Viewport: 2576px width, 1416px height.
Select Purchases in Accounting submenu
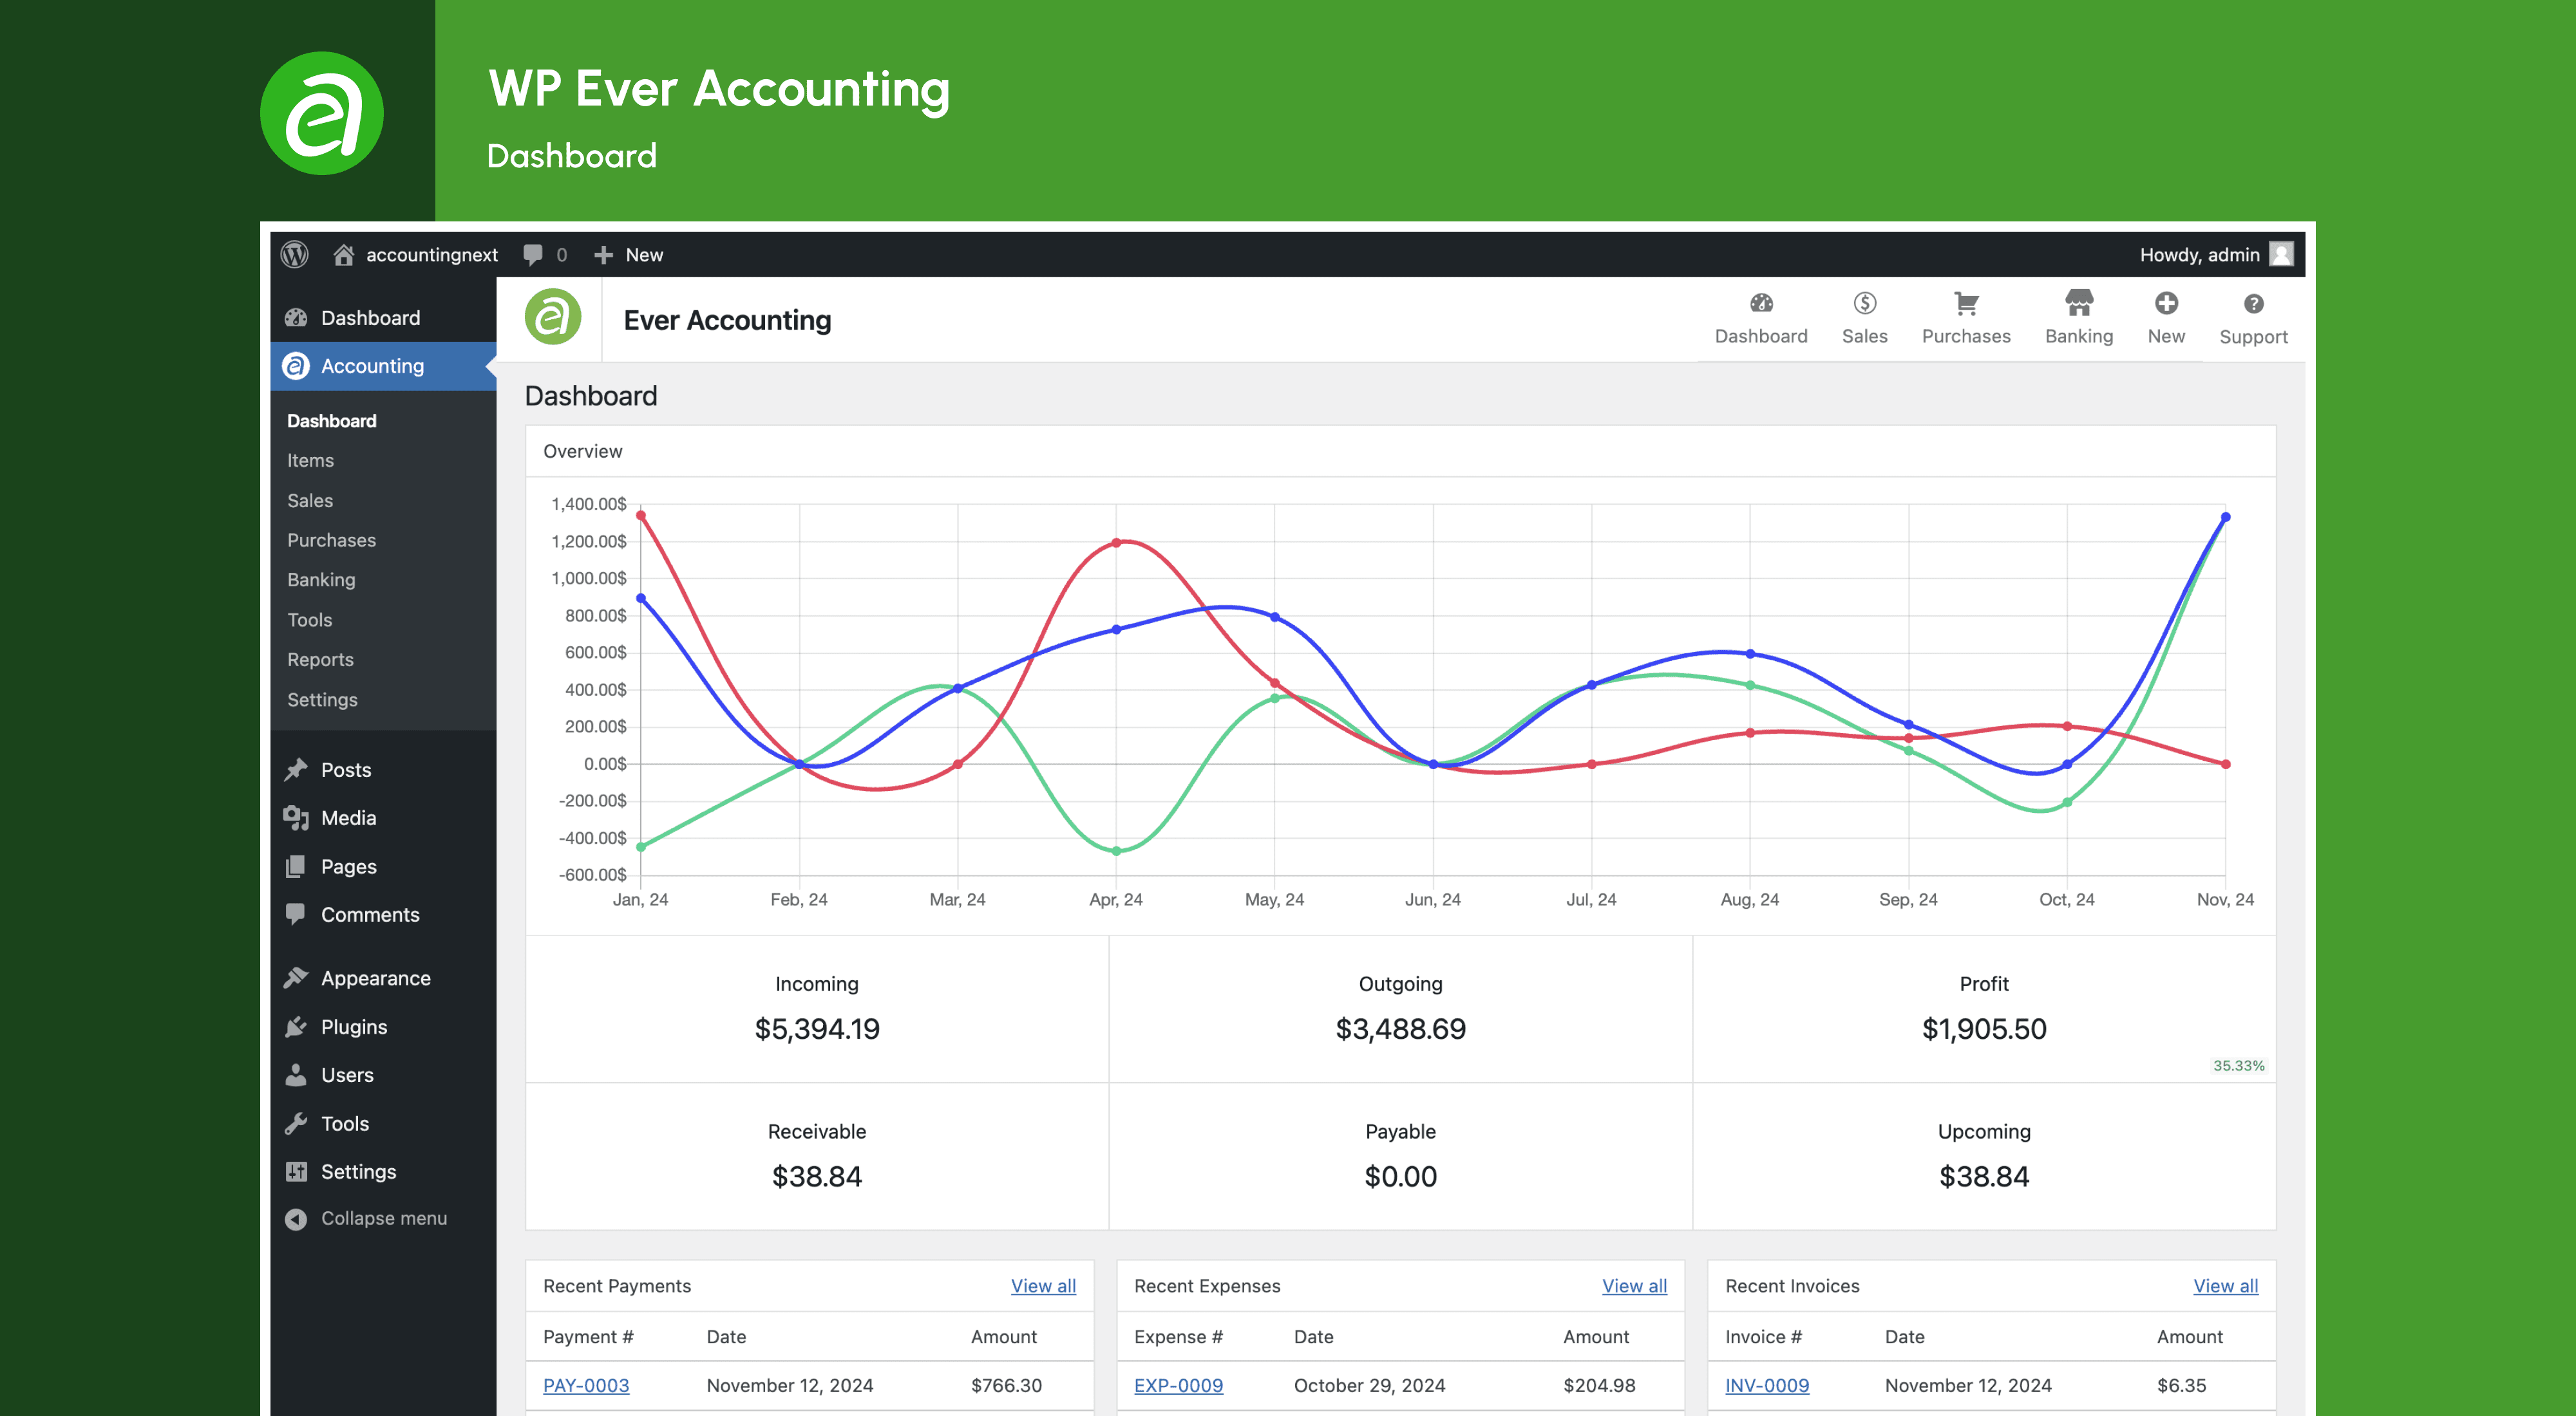[x=331, y=541]
